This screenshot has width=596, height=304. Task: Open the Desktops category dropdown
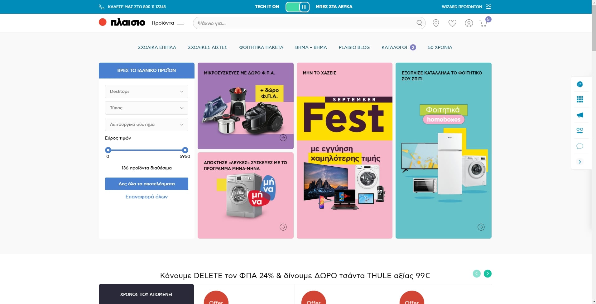(x=147, y=91)
